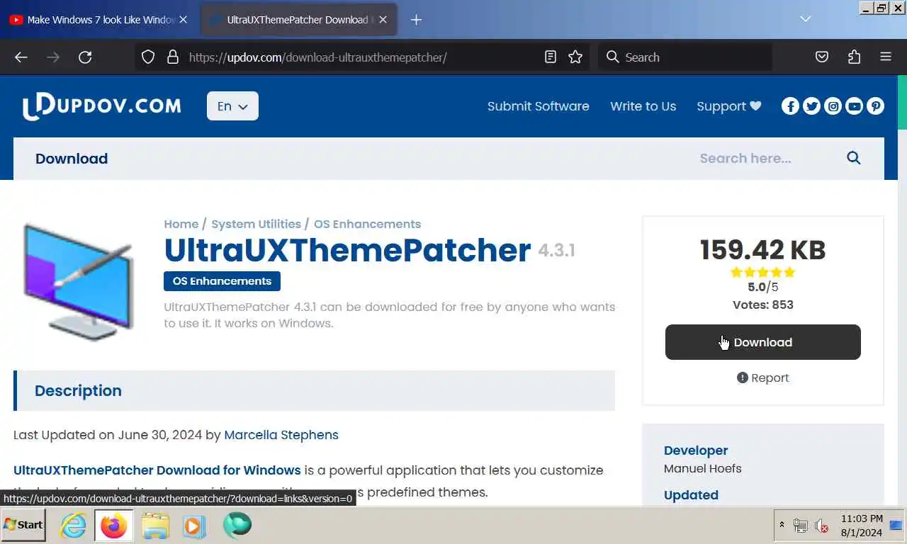The height and width of the screenshot is (544, 907).
Task: Open the Firefox hamburger menu
Action: tap(886, 57)
